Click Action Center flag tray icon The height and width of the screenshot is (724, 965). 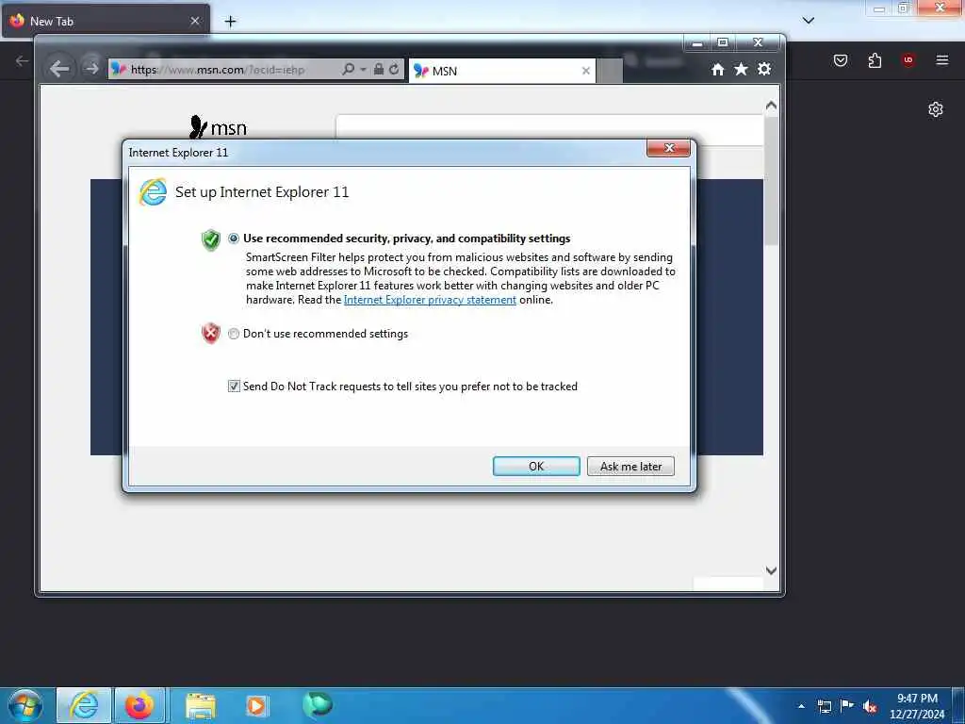[847, 705]
